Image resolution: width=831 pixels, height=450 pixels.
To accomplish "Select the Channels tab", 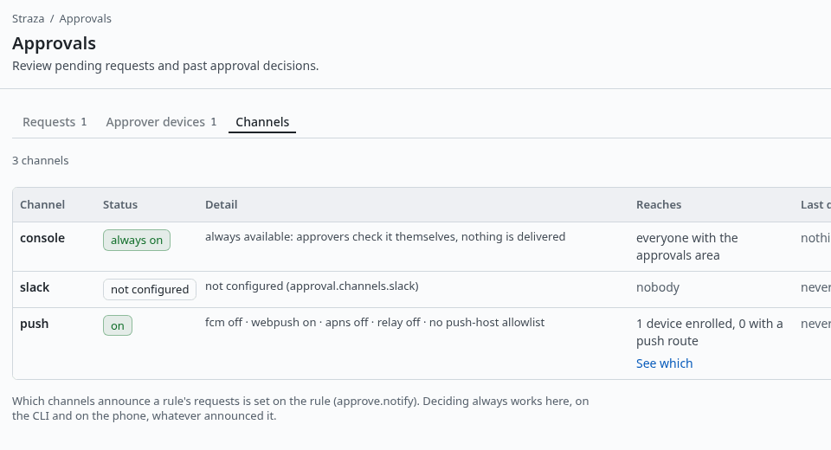I will point(262,122).
